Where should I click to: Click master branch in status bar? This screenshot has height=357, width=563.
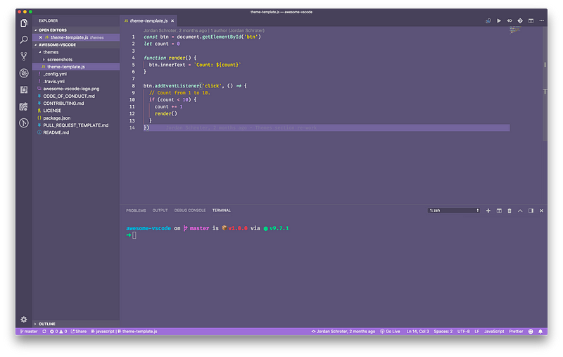(x=29, y=332)
